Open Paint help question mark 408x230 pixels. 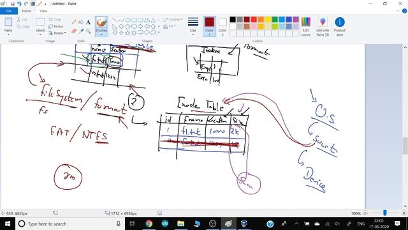pyautogui.click(x=405, y=11)
